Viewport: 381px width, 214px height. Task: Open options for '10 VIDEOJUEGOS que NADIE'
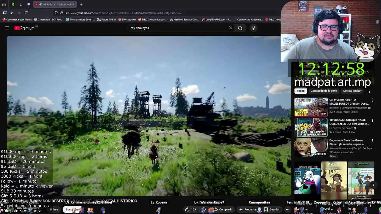372,120
